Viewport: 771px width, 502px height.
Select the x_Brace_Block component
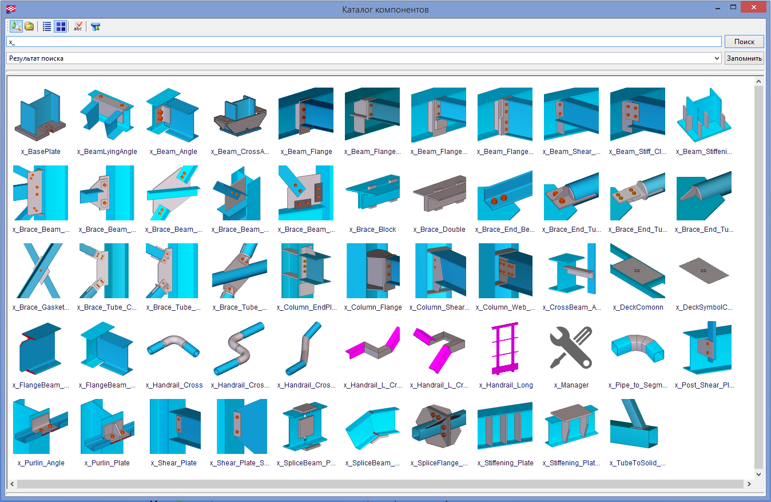pyautogui.click(x=372, y=193)
